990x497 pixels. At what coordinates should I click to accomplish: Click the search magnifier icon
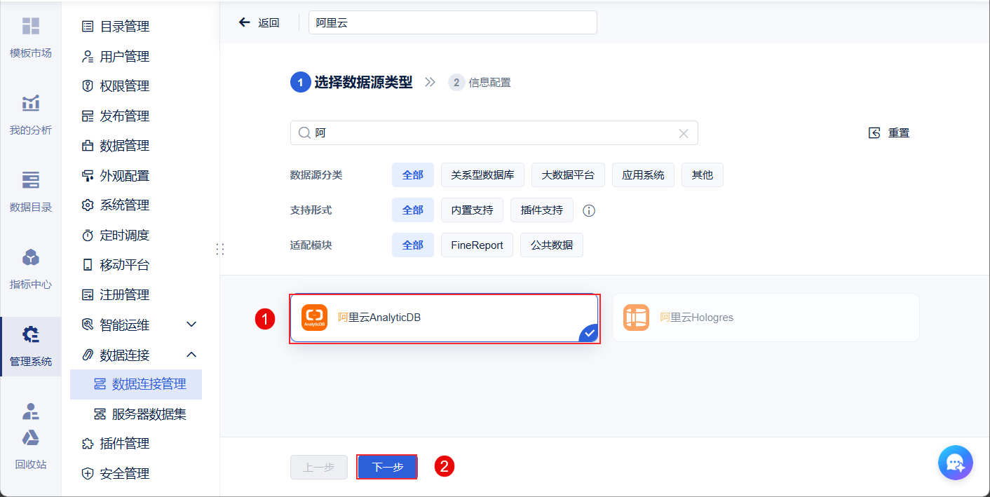[x=304, y=132]
